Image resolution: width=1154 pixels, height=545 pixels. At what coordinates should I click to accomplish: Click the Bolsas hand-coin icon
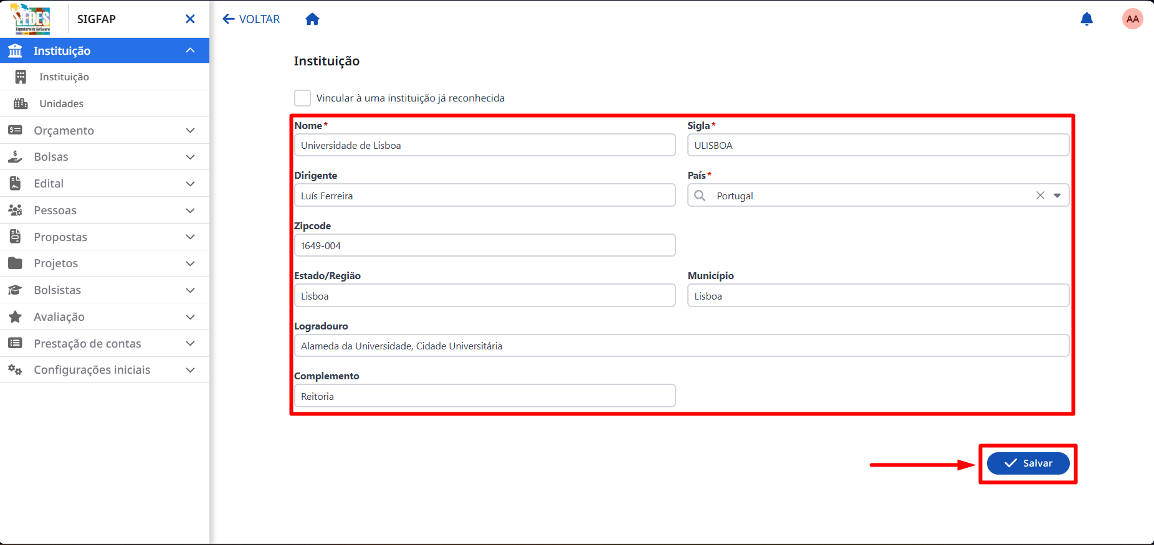coord(16,157)
